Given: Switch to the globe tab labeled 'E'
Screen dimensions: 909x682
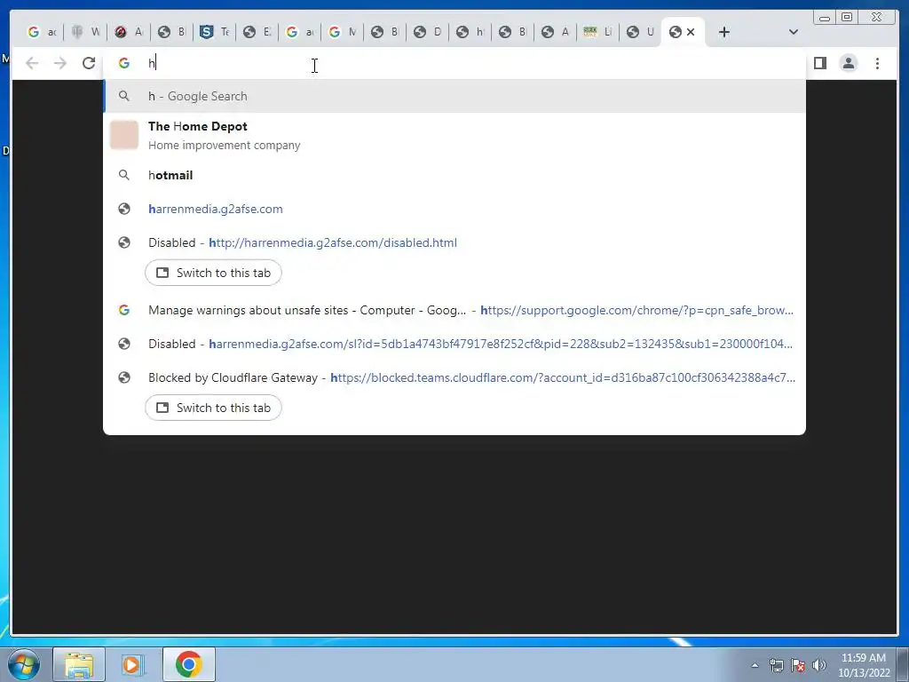Looking at the screenshot, I should [257, 32].
